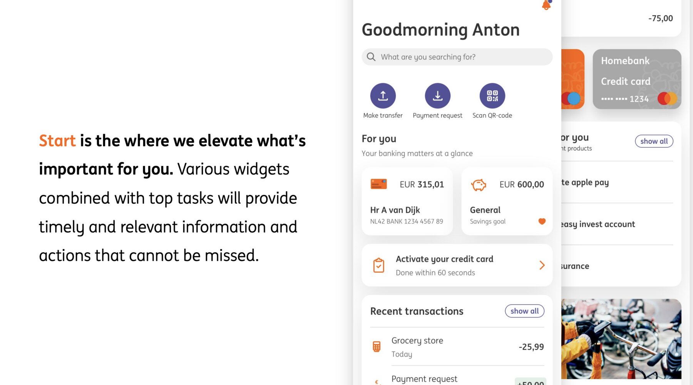Open the bicycle photo promo image
The width and height of the screenshot is (693, 385).
621,339
